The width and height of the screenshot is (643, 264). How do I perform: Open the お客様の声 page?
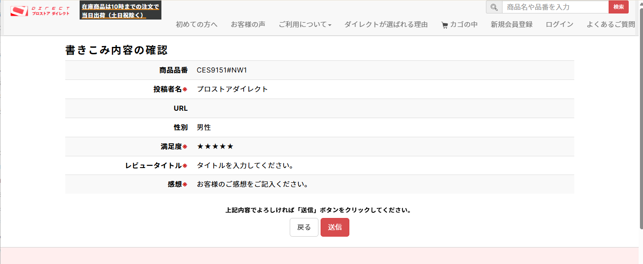(248, 24)
